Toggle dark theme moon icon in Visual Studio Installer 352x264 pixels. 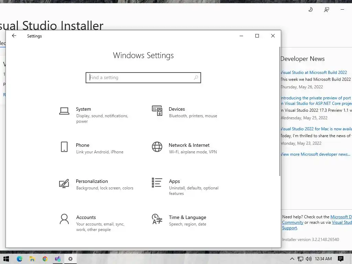pyautogui.click(x=310, y=9)
